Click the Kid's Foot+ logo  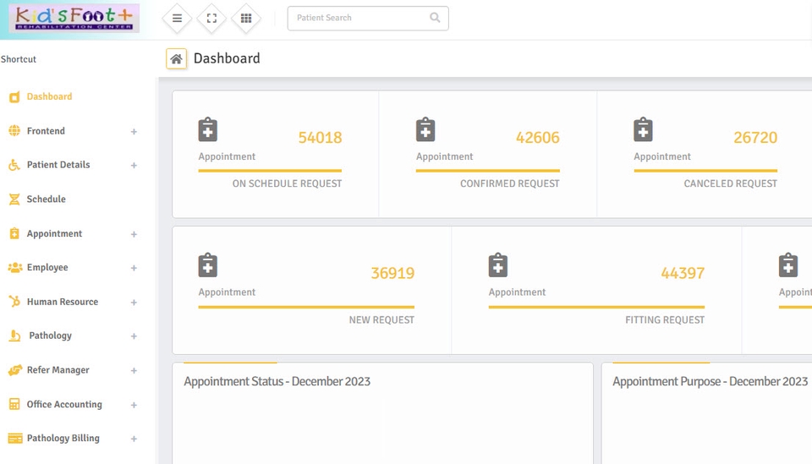point(74,19)
